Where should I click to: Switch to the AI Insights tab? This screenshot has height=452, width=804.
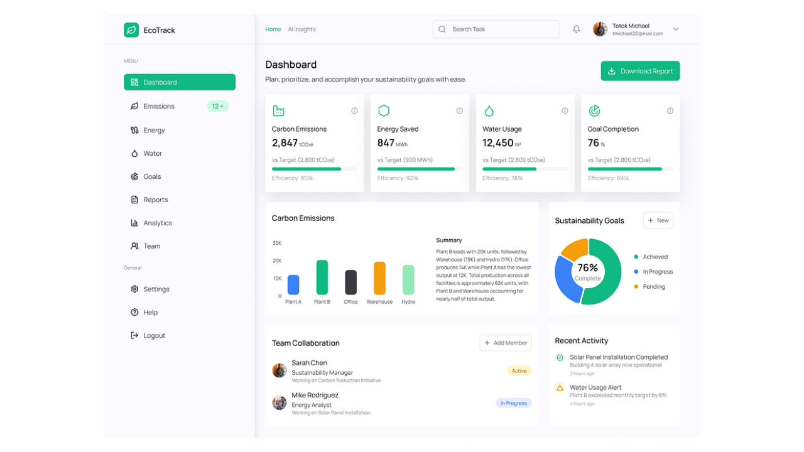(301, 29)
